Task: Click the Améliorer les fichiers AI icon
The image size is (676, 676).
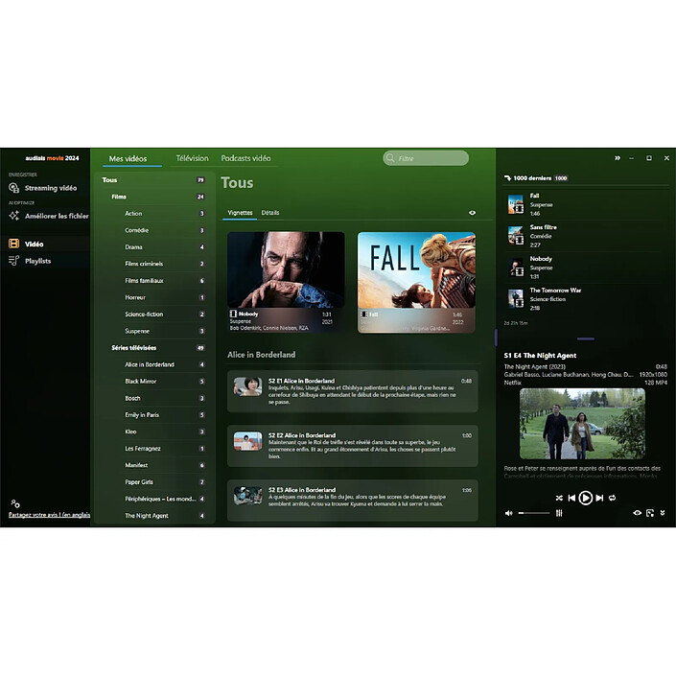Action: click(x=13, y=216)
